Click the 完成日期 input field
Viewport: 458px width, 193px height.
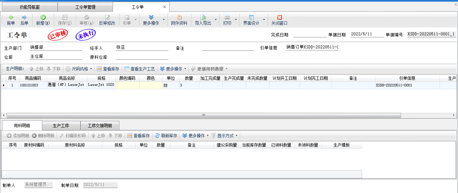pos(310,34)
